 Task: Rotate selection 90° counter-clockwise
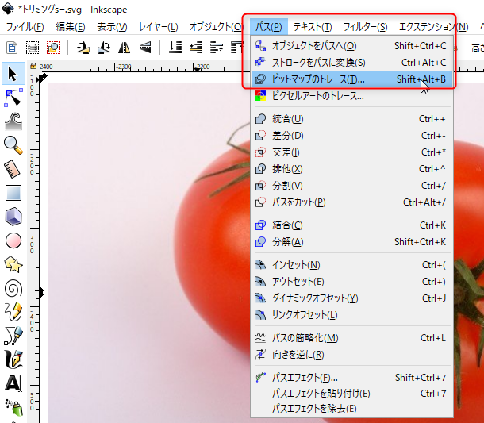(x=83, y=48)
